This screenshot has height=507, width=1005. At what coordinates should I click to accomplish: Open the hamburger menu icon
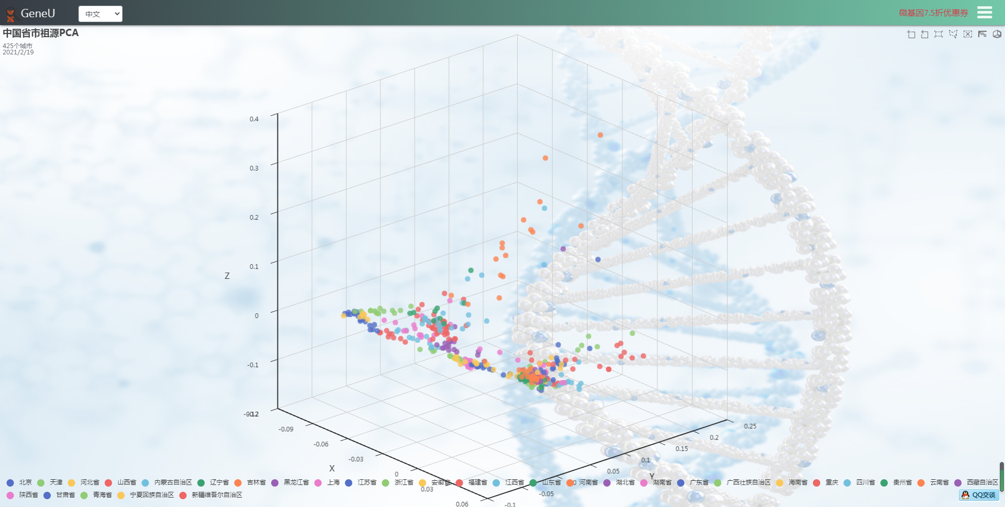click(x=984, y=12)
